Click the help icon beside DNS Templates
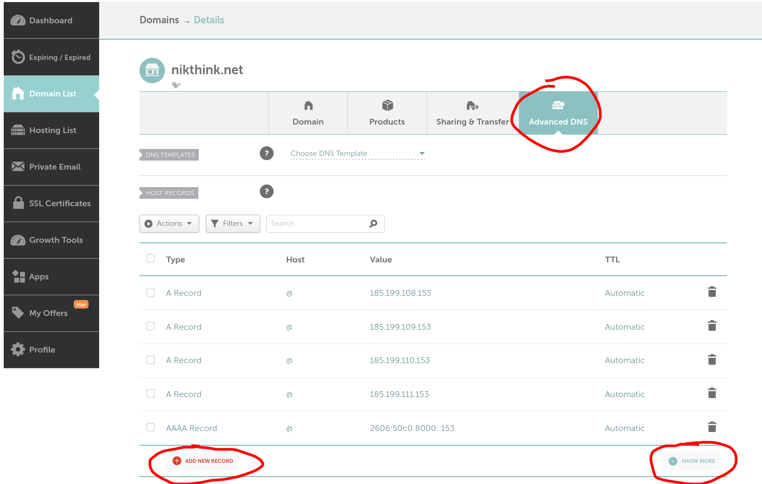Screen dimensions: 762x484 [x=267, y=153]
